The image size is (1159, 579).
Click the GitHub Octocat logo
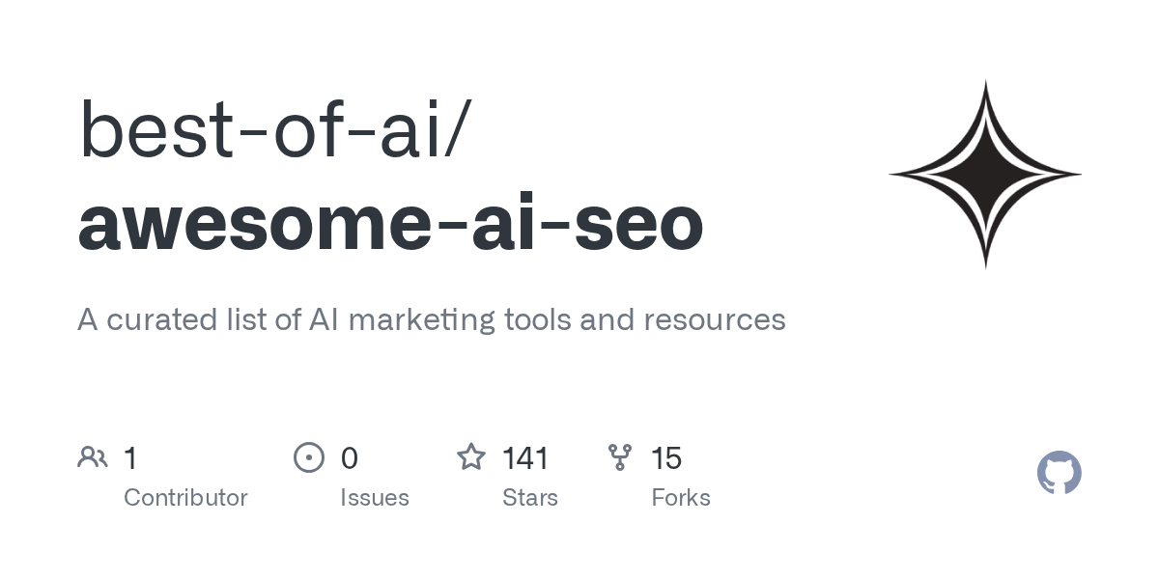click(x=1059, y=473)
